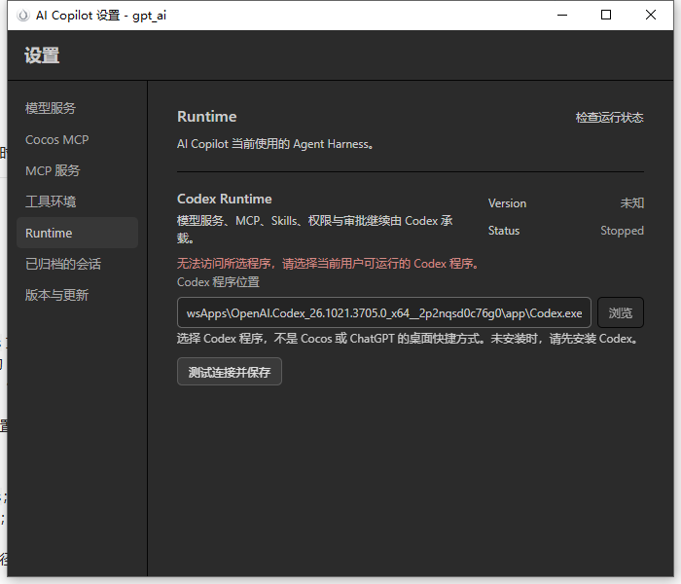Click the red Codex access error message
The height and width of the screenshot is (584, 681).
coord(329,264)
